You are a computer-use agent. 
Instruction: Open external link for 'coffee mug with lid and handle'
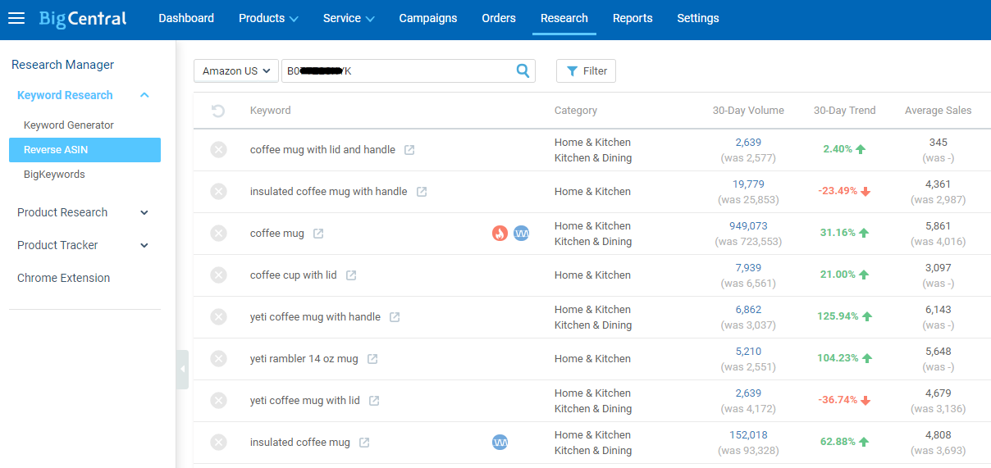409,150
